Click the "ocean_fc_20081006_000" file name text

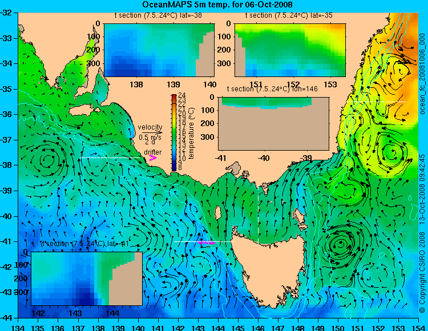422,74
